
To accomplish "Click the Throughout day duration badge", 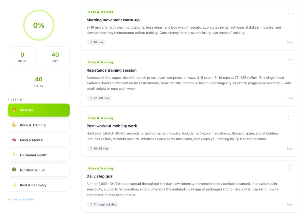I will [103, 204].
